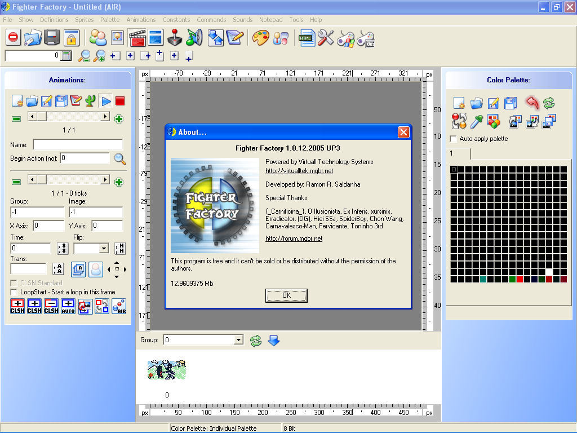Open Commands via joystick icon
The image size is (577, 433).
[x=175, y=37]
